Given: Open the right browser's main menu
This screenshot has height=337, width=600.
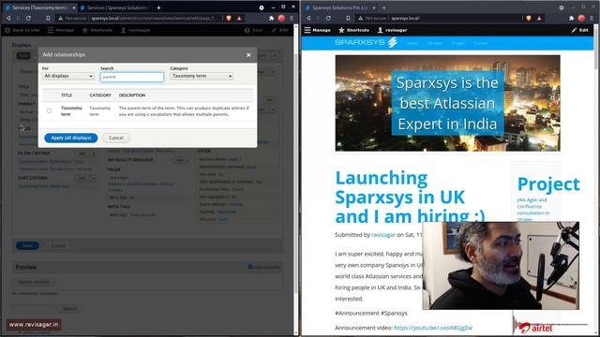Looking at the screenshot, I should [x=592, y=18].
